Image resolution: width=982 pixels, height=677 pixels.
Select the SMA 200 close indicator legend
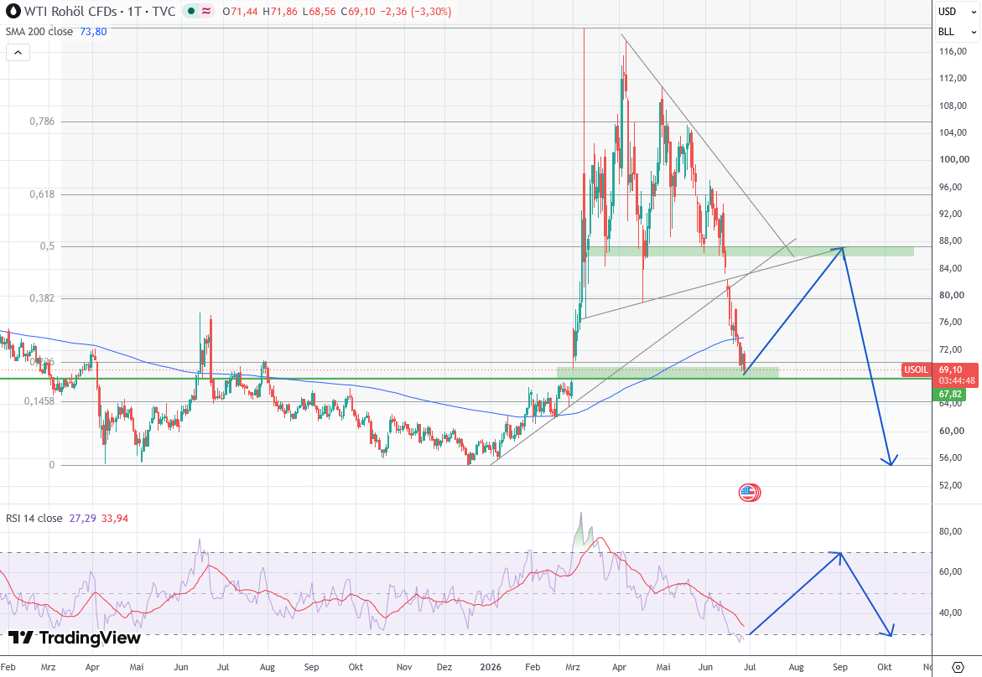coord(39,31)
